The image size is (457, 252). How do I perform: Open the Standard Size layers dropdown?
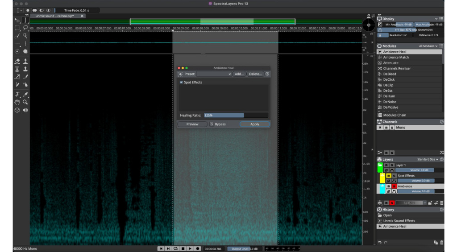click(x=428, y=159)
